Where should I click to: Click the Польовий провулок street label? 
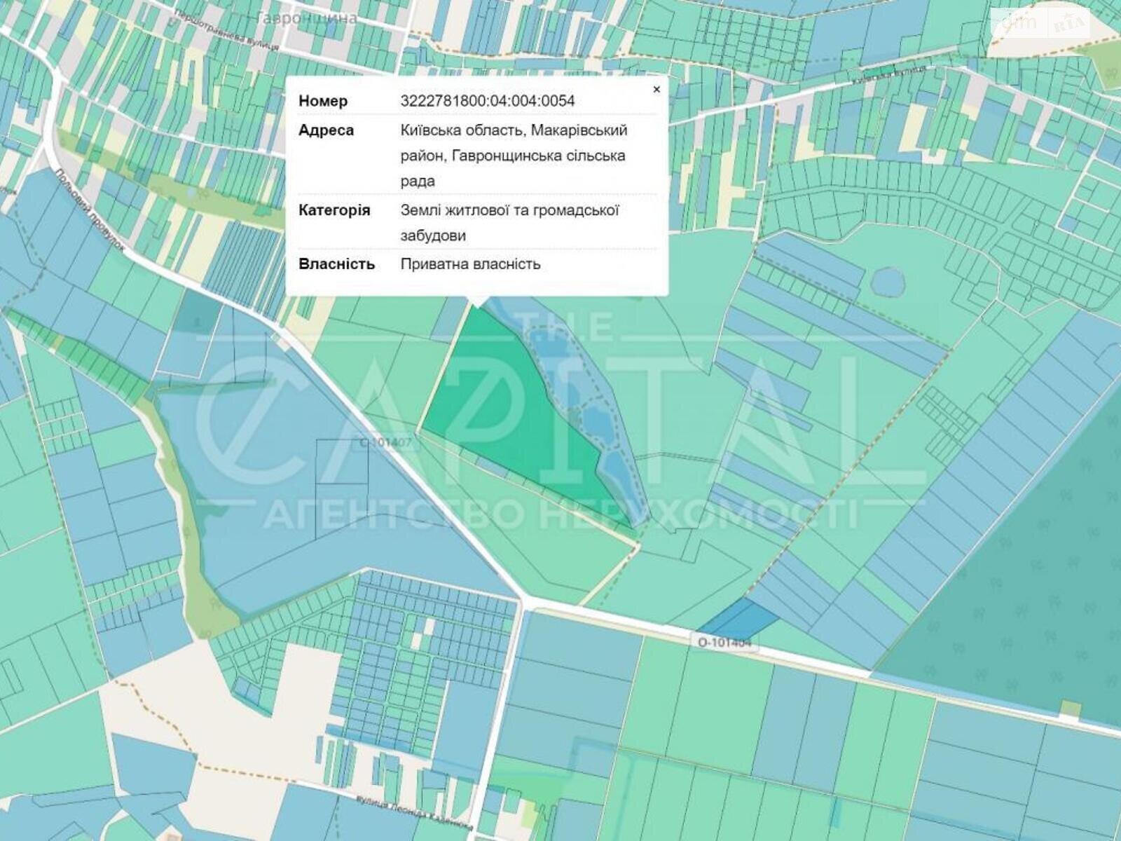pyautogui.click(x=89, y=211)
